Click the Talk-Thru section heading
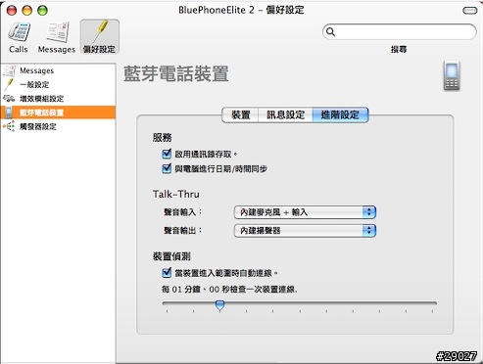The width and height of the screenshot is (483, 364). (x=176, y=194)
